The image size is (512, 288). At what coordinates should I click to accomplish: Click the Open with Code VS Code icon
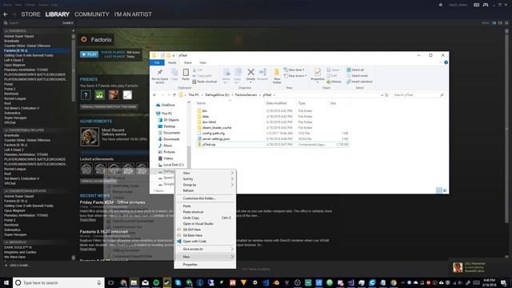coord(179,242)
